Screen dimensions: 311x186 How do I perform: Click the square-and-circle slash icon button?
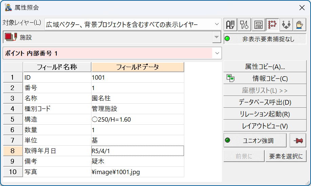point(244,25)
